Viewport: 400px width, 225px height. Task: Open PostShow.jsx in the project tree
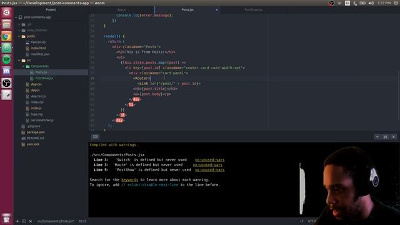pyautogui.click(x=44, y=78)
